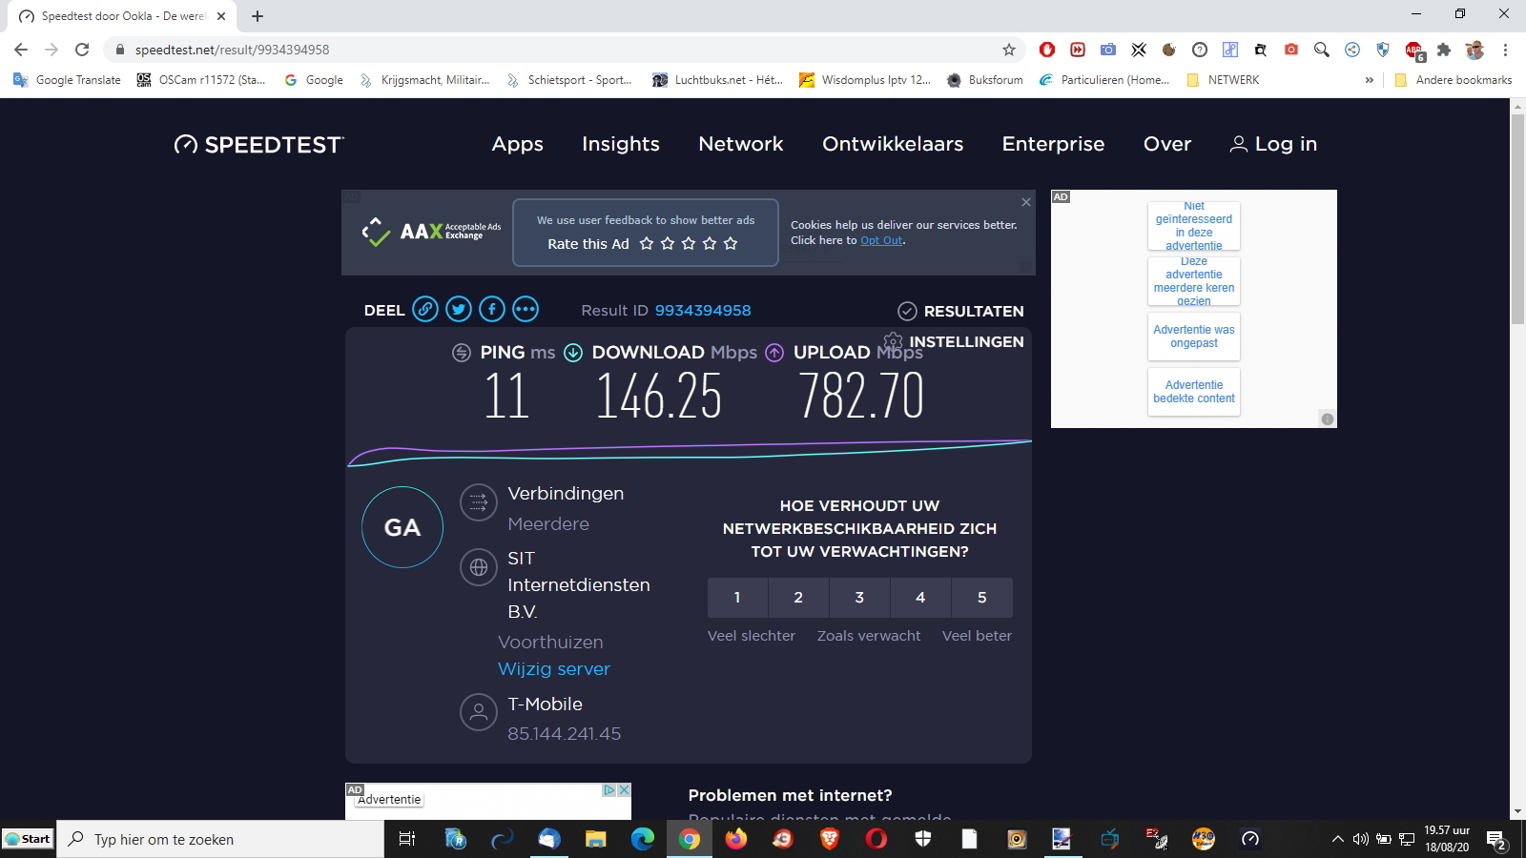
Task: Click the Adblock Plus extension icon
Action: pos(1413,50)
